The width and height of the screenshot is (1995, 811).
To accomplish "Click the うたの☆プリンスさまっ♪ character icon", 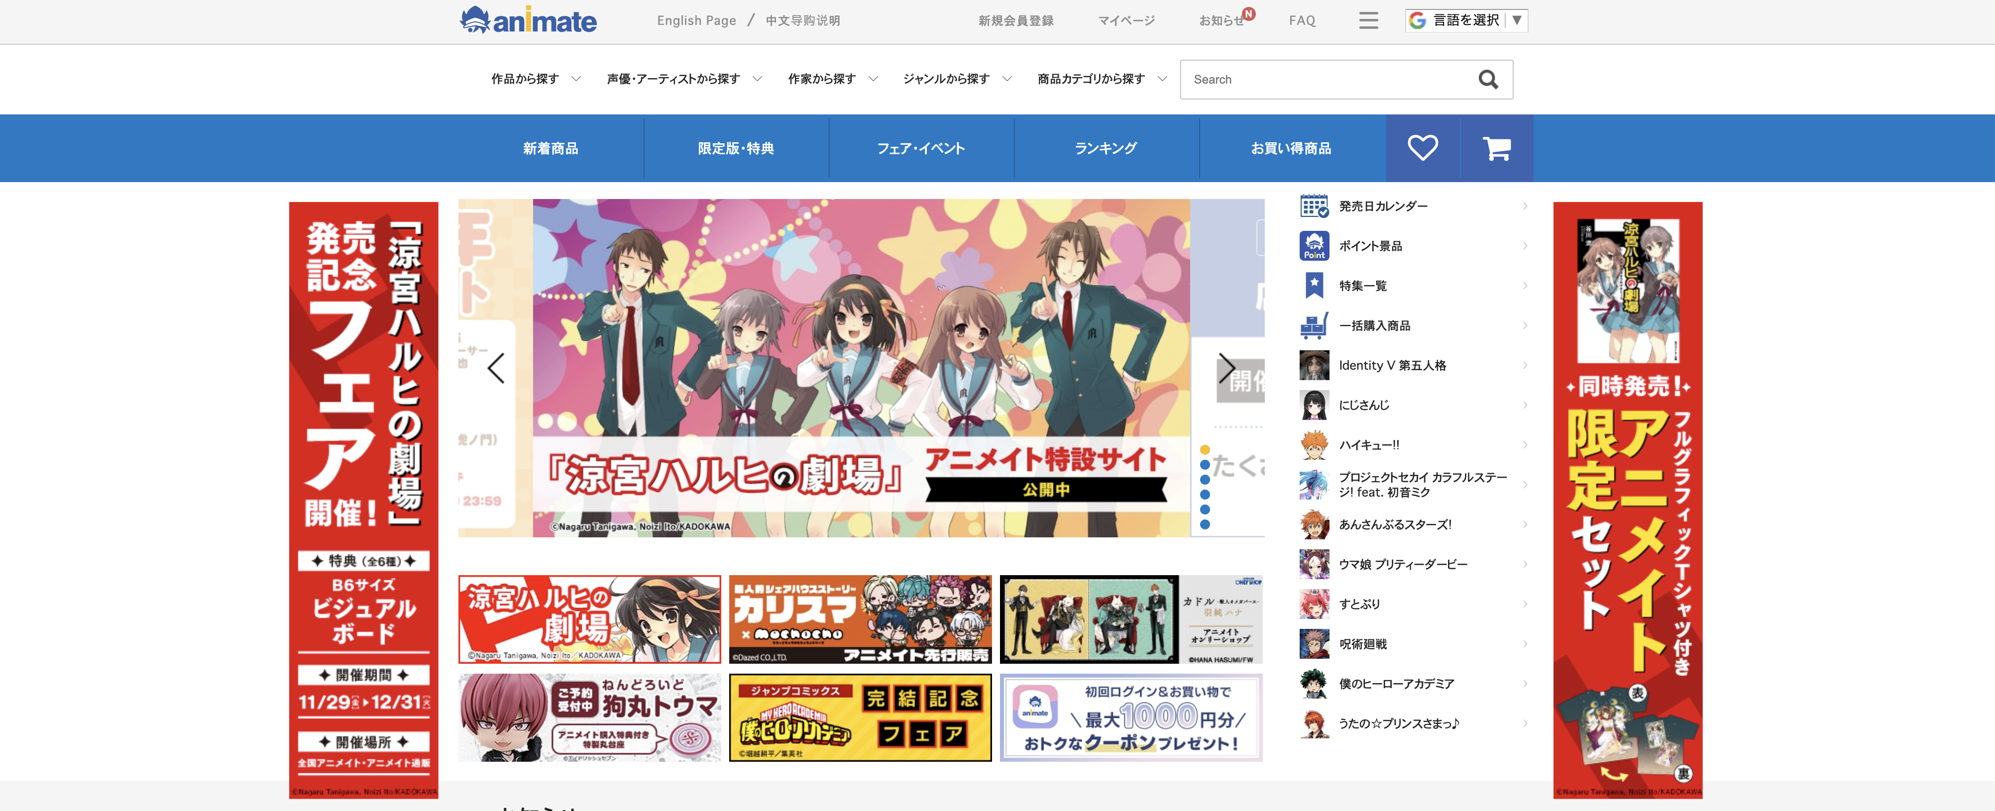I will [x=1314, y=723].
